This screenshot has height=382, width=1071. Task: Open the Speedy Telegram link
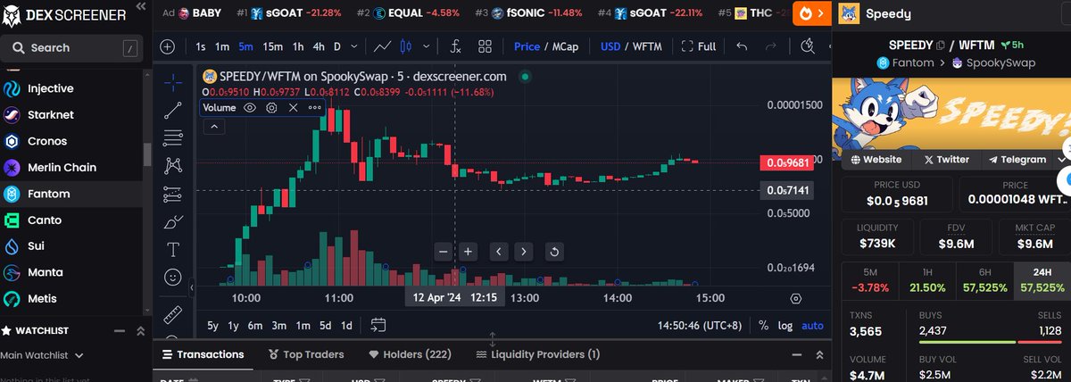[x=1017, y=160]
